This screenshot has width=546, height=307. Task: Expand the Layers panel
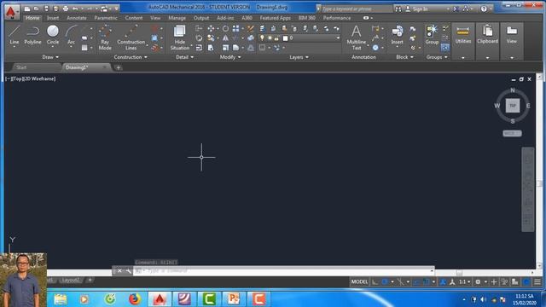click(x=299, y=57)
